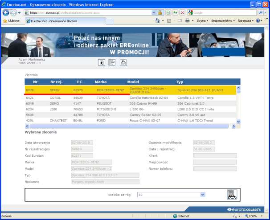Click the browser Forward arrow button

[x=13, y=12]
